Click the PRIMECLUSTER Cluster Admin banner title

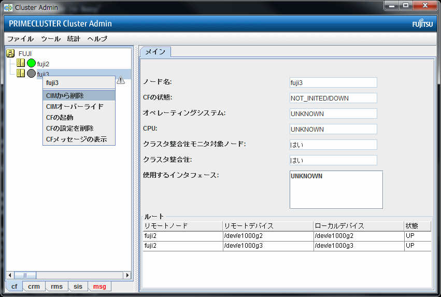click(60, 24)
